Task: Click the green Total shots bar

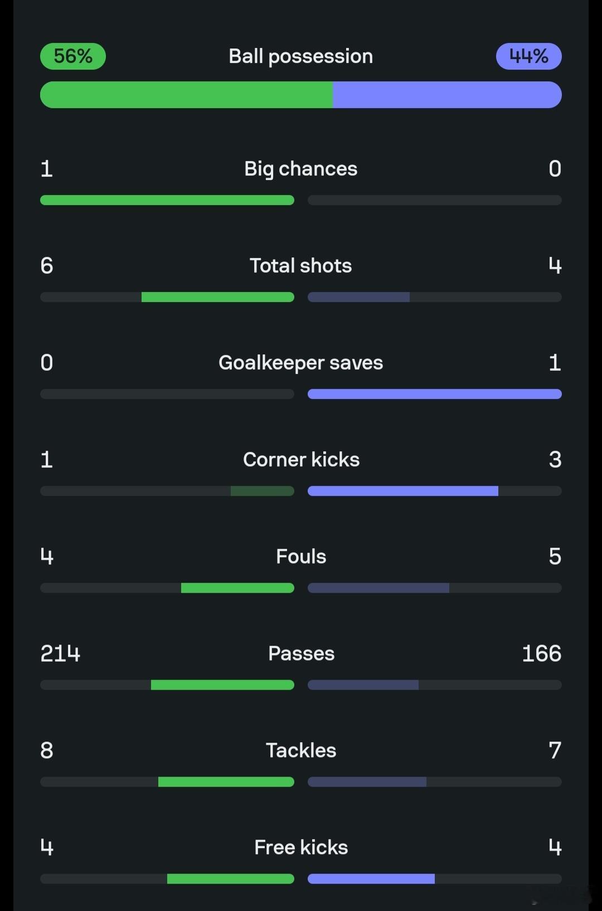Action: (x=218, y=297)
